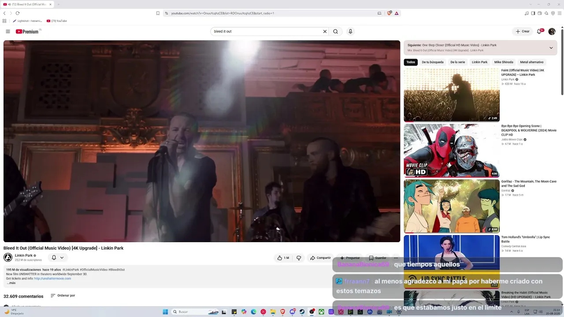Open Brave VPN shield icon
Image resolution: width=564 pixels, height=317 pixels.
point(553,13)
